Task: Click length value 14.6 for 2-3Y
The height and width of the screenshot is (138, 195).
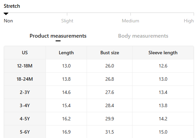Action: [66, 92]
